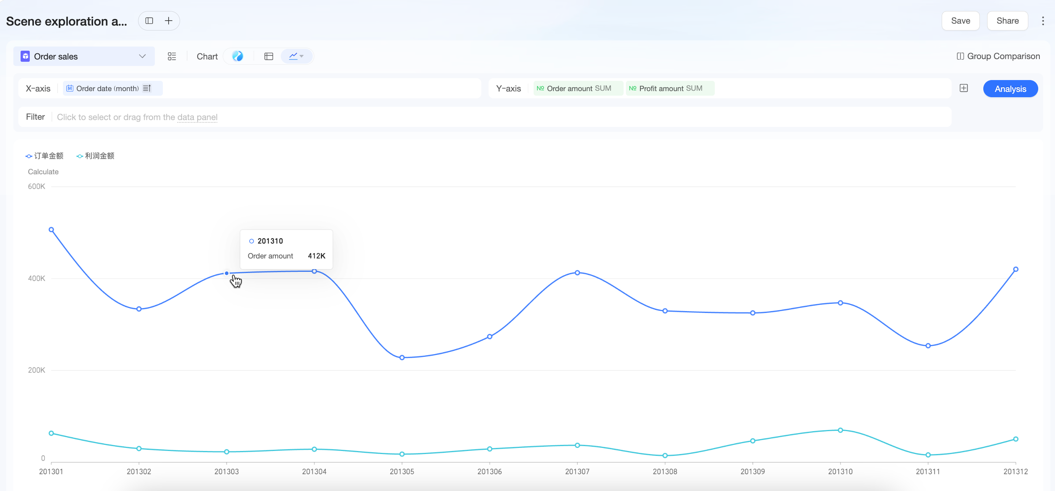
Task: Select the Profit amount SUM measure chip
Action: pos(670,88)
